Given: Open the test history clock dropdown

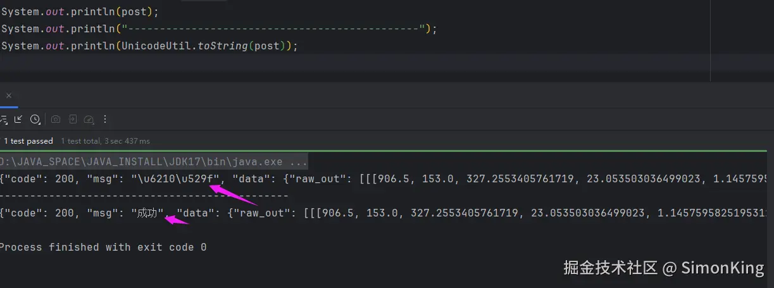Looking at the screenshot, I should pos(35,119).
